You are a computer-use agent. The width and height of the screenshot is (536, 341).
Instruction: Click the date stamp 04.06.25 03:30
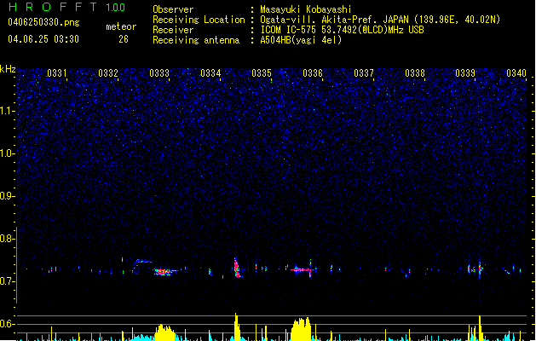click(x=43, y=39)
